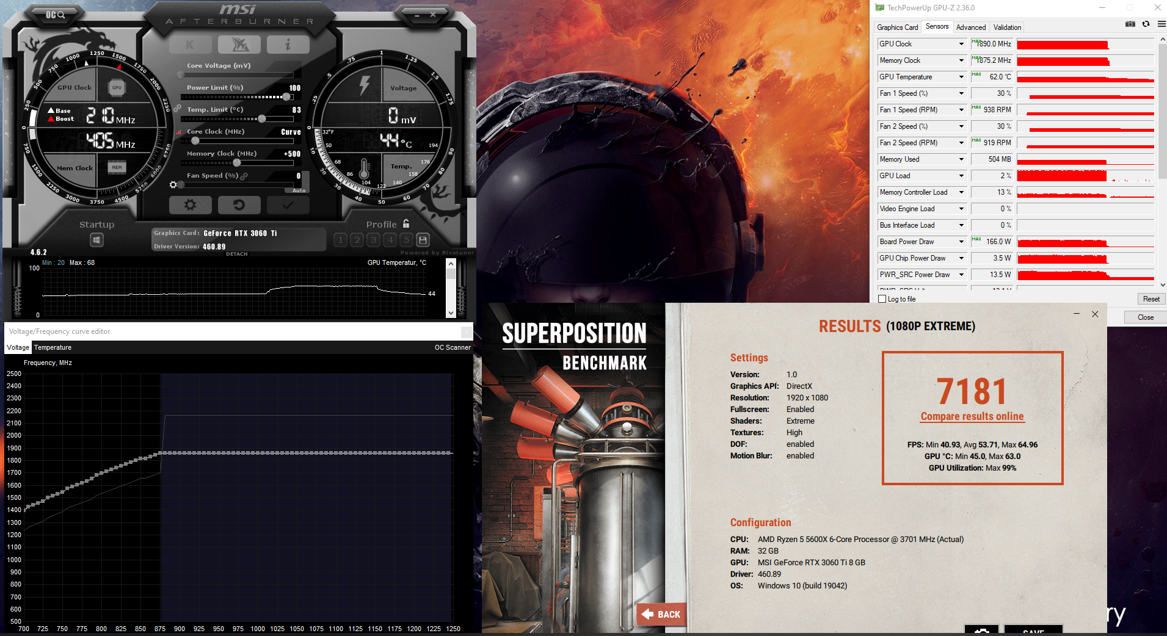Toggle the Profile lock icon

406,223
